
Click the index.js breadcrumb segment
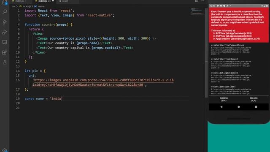(x=27, y=6)
